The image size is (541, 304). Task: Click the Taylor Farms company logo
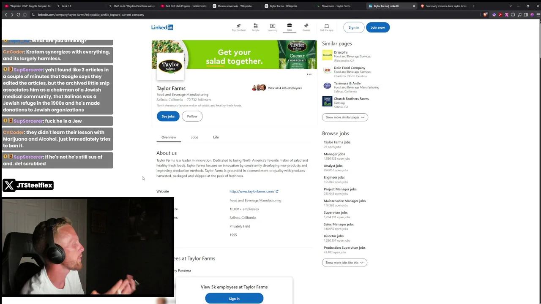[x=170, y=66]
